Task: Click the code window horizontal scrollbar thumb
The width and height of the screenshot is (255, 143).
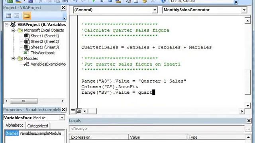Action: click(x=92, y=111)
